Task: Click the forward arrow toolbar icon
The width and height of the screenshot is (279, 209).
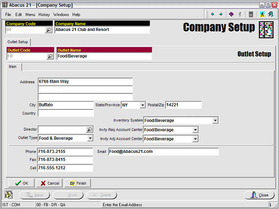Action: (x=221, y=14)
